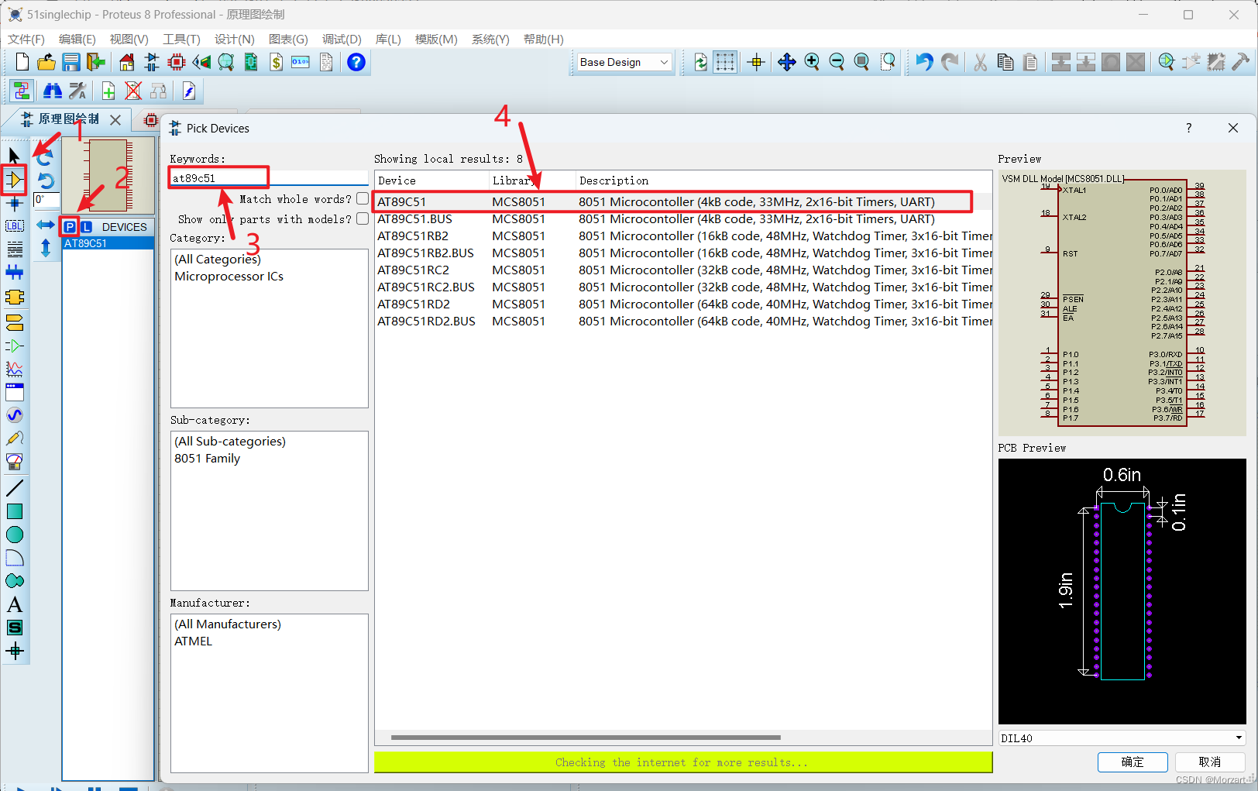The height and width of the screenshot is (791, 1258).
Task: Activate Component Mode in the left toolbar
Action: click(14, 180)
